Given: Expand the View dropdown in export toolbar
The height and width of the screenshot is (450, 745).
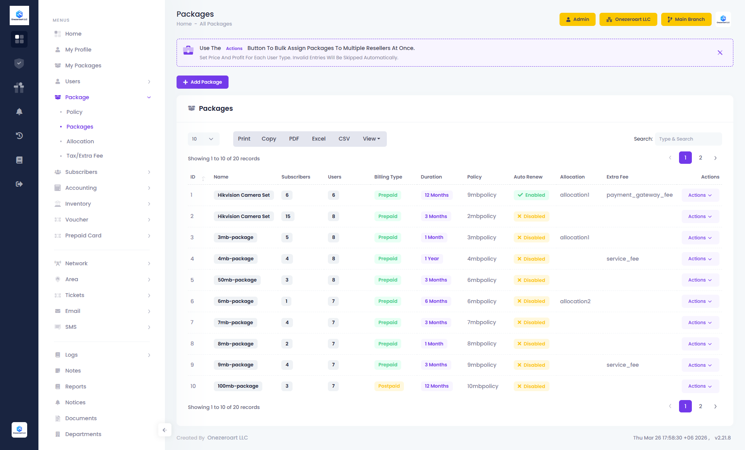Looking at the screenshot, I should click(371, 139).
